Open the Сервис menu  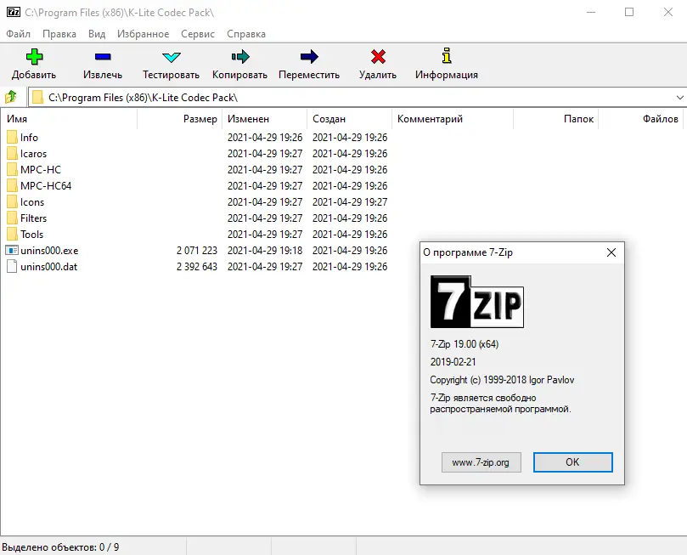(198, 34)
